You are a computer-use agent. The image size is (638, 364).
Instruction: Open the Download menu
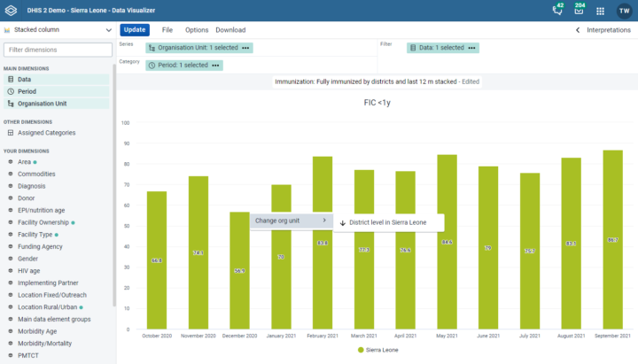pyautogui.click(x=230, y=30)
